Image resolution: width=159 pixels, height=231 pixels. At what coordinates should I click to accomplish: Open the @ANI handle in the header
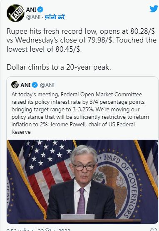(x=33, y=17)
